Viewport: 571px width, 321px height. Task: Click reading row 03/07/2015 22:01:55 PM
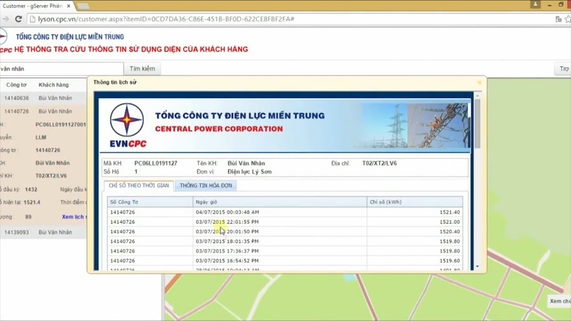coord(285,222)
